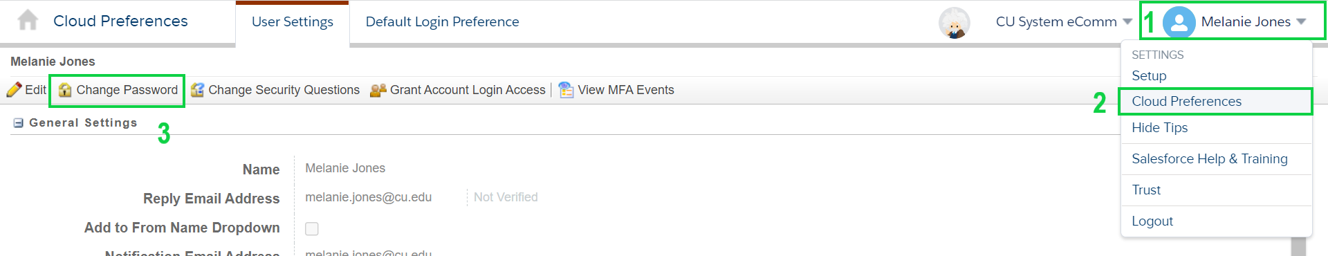1328x256 pixels.
Task: Select the User Settings tab
Action: click(x=293, y=23)
